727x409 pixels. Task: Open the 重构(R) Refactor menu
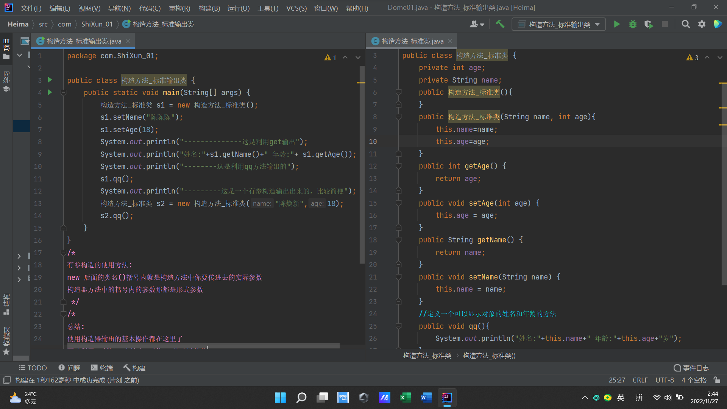pos(179,8)
